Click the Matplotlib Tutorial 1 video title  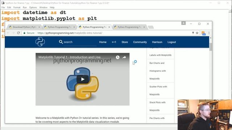69,57
